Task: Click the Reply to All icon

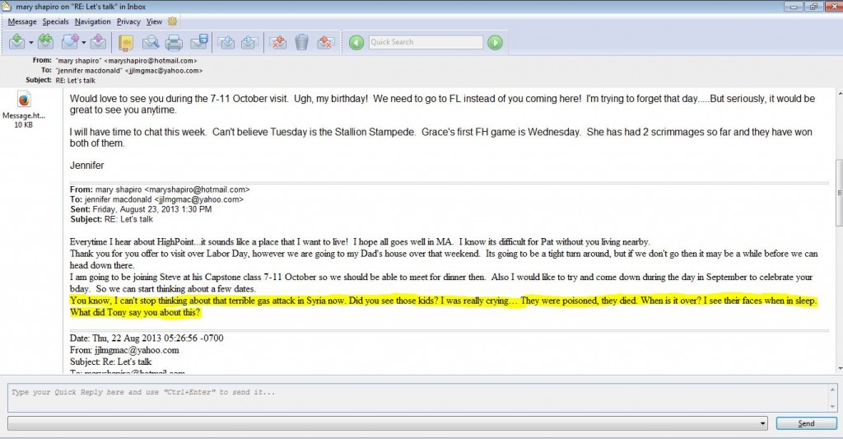Action: tap(45, 42)
